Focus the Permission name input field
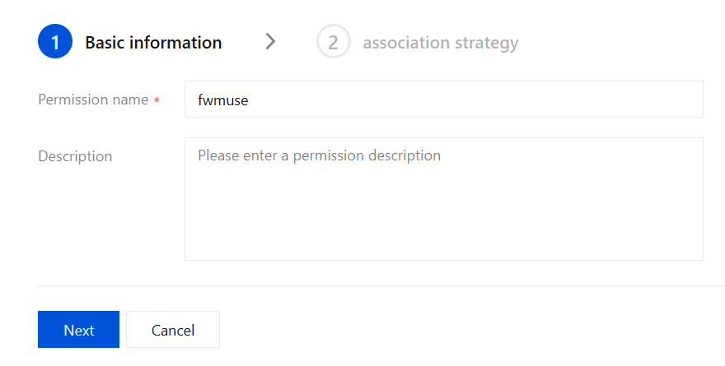This screenshot has height=366, width=725. point(444,100)
